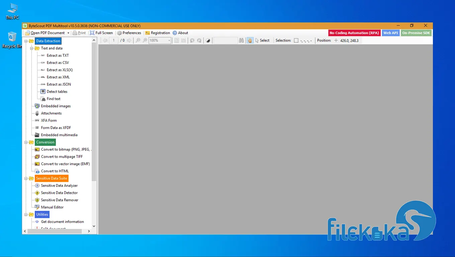Rotate page counterclockwise
The image size is (455, 257).
tap(192, 40)
